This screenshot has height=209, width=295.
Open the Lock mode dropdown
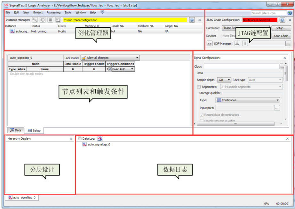110,58
